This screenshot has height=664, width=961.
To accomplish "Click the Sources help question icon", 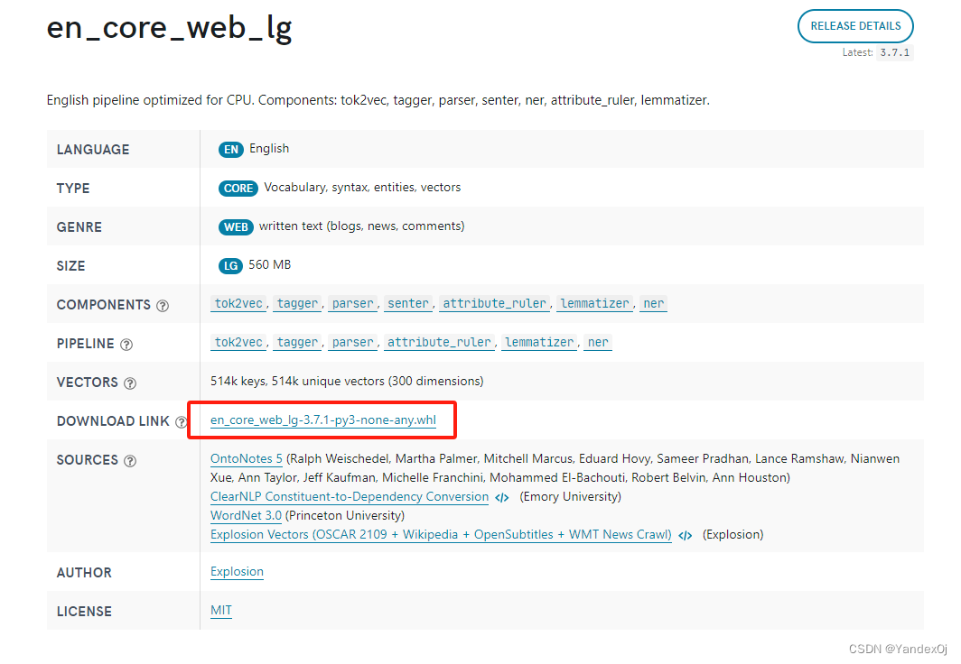I will tap(130, 461).
